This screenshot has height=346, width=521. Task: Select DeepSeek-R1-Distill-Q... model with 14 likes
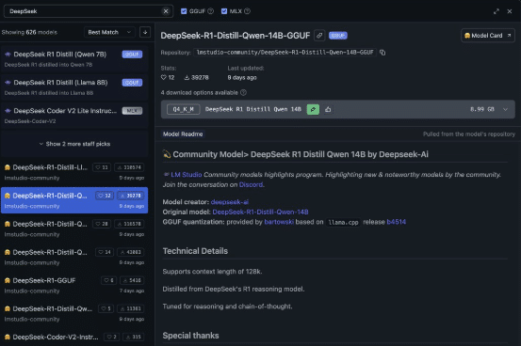click(x=74, y=257)
